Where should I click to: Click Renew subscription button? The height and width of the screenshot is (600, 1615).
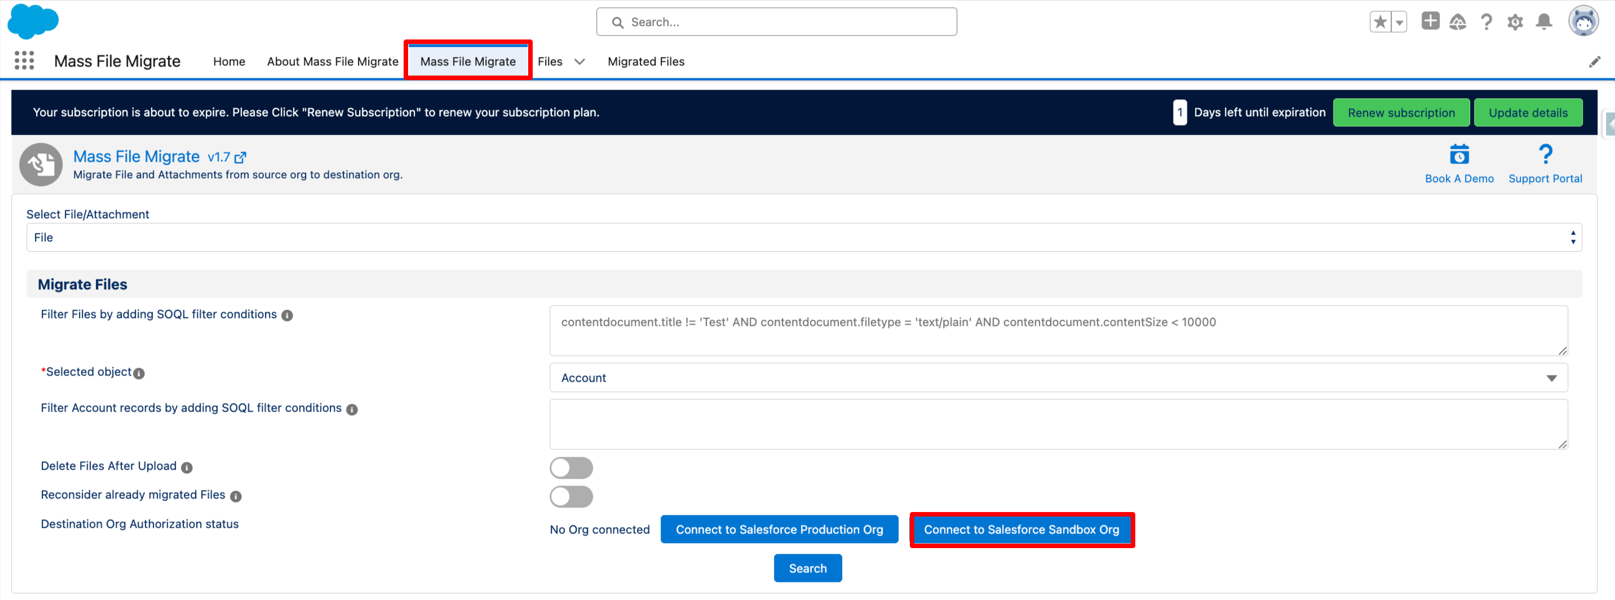point(1401,113)
